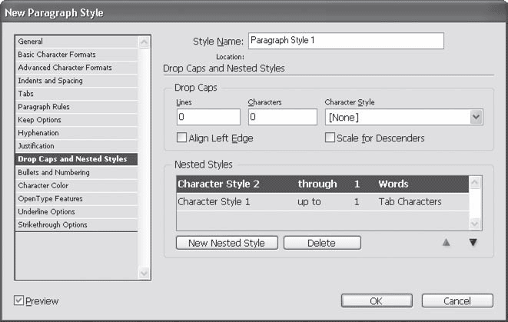Viewport: 508px width, 322px height.
Task: Uncheck the Preview checkbox
Action: 19,301
